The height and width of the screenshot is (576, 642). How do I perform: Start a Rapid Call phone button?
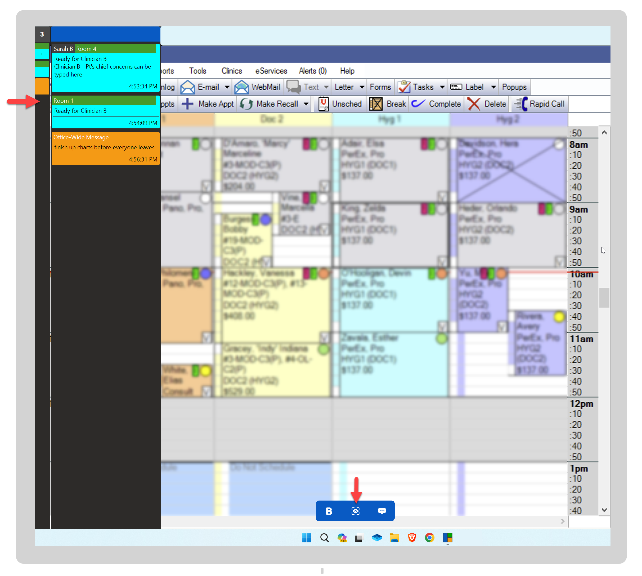tap(540, 104)
